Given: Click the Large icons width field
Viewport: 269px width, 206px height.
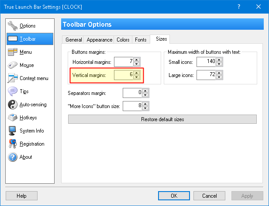Looking at the screenshot, I should (x=206, y=75).
